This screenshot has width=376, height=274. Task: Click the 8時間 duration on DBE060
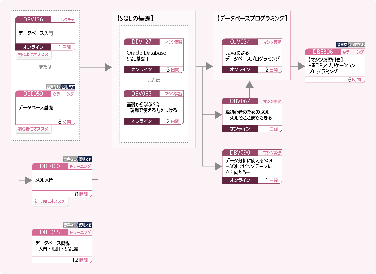[81, 194]
